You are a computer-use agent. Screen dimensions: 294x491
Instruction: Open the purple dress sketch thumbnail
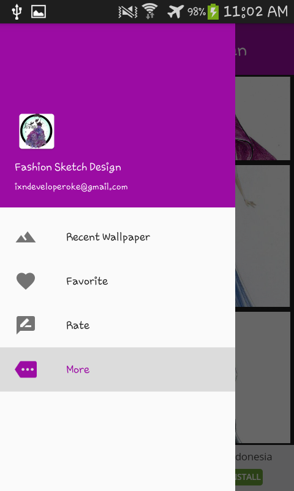point(262,118)
